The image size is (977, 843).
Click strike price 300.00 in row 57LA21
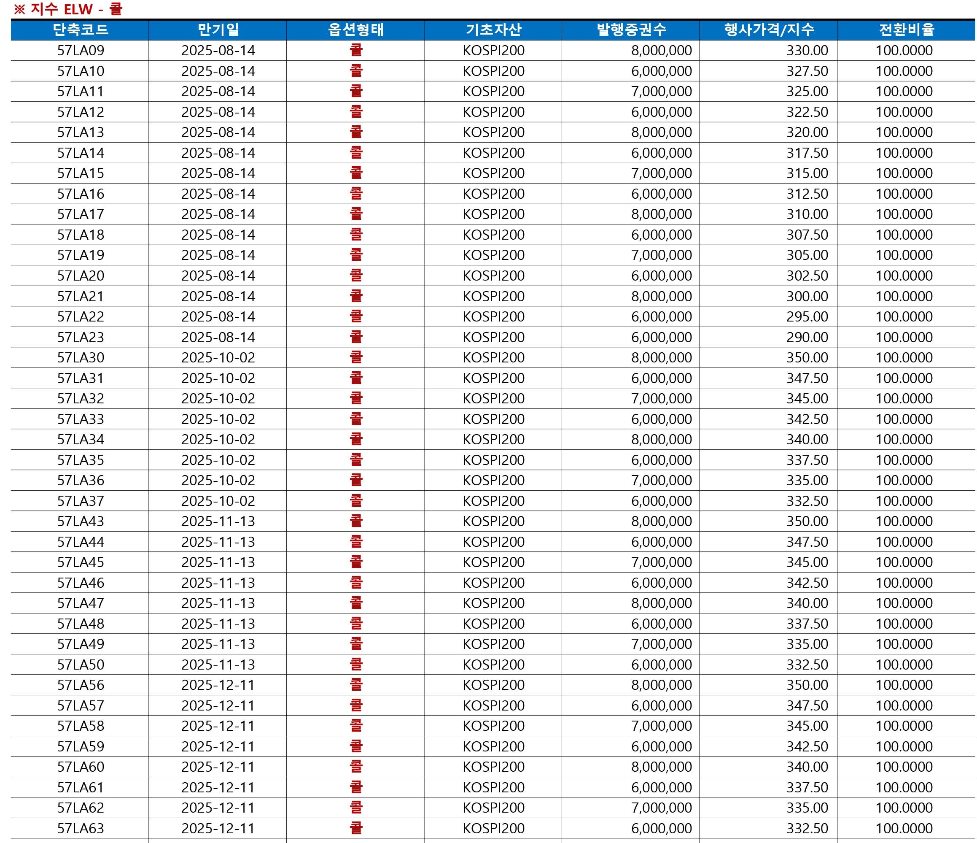807,297
